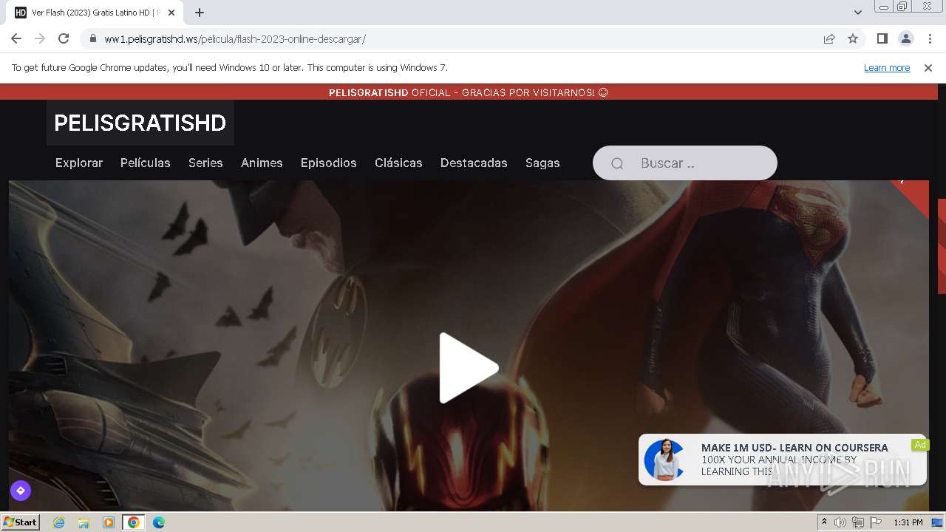Open the Películas section
Screen dimensions: 946x532
(x=146, y=163)
